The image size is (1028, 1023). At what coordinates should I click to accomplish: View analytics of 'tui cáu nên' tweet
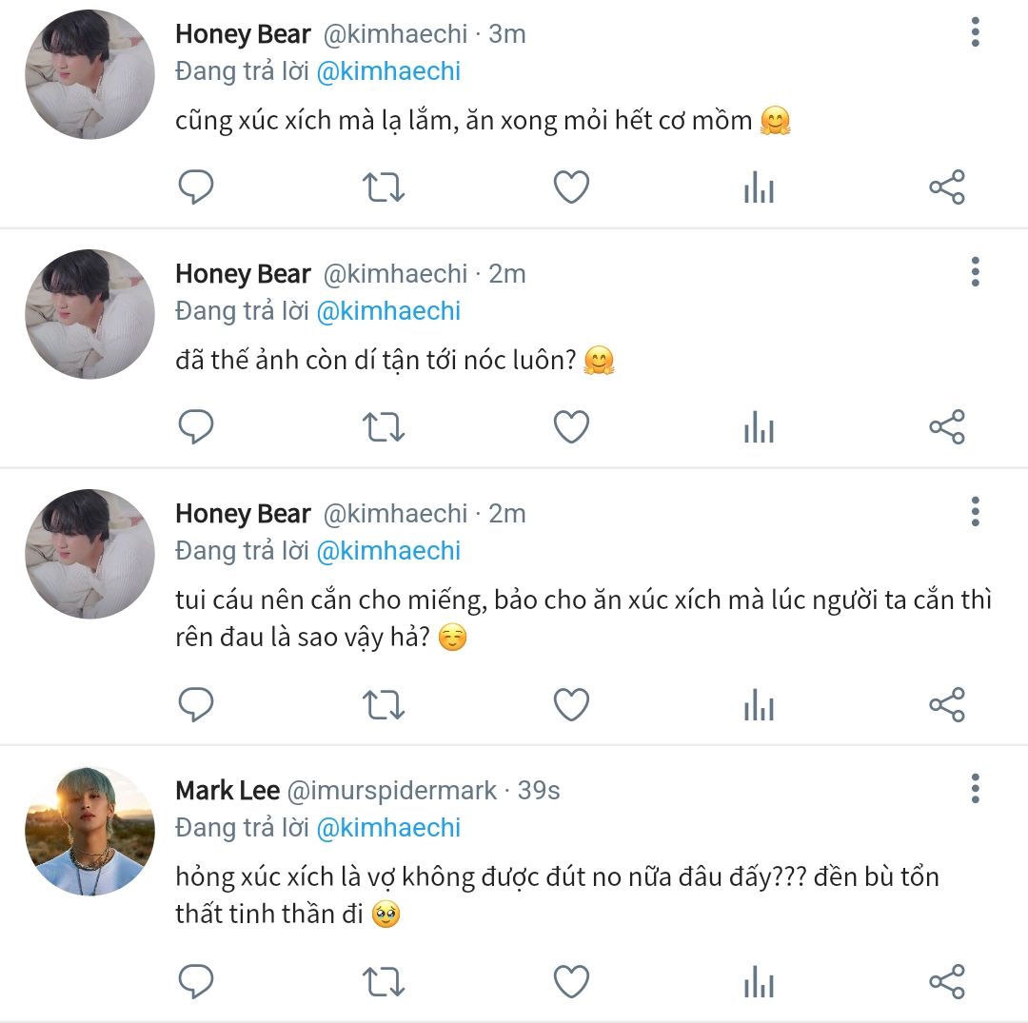759,706
